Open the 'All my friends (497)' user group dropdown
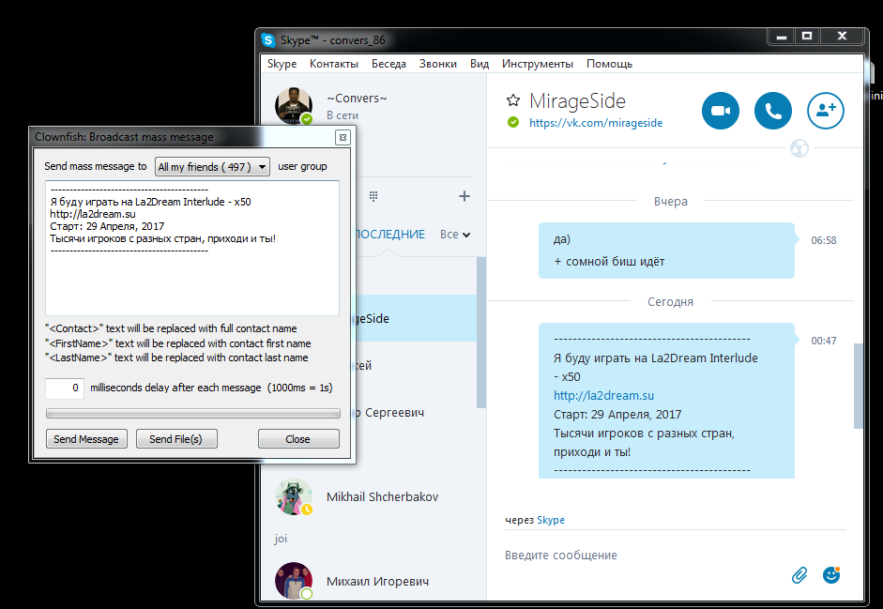 click(x=212, y=167)
